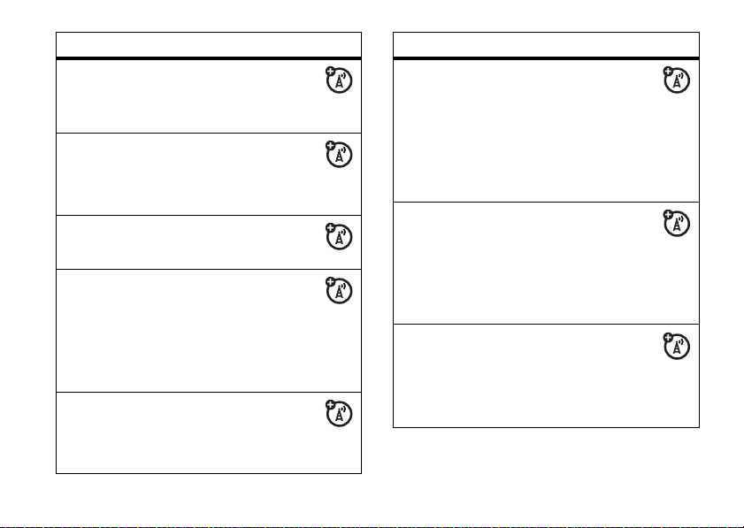Select the antenna plus icon in right table's middle row

(676, 224)
